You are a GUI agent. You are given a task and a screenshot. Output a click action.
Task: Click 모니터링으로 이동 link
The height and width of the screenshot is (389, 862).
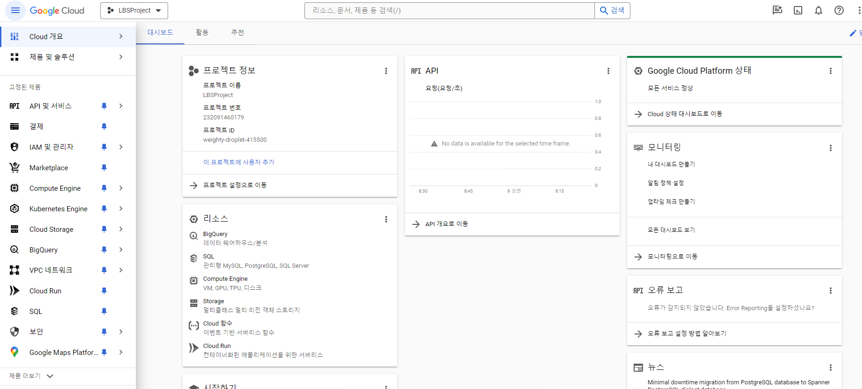point(672,257)
